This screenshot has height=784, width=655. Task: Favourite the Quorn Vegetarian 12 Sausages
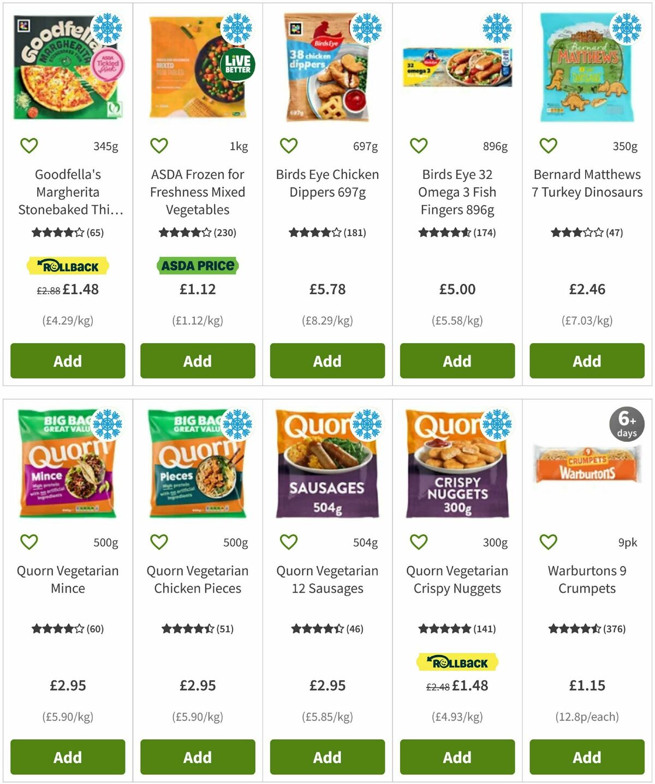tap(288, 542)
